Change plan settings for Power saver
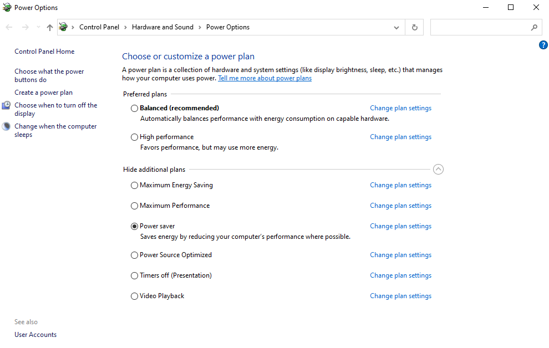Screen dimensions: 549x348 (400, 226)
